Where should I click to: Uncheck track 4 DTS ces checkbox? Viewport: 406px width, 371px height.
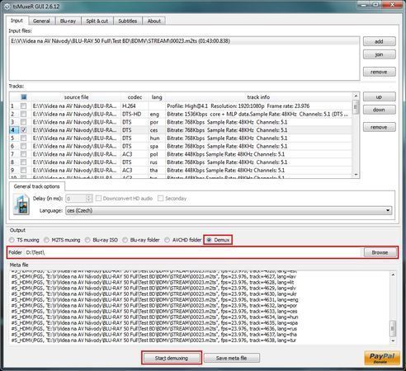coord(24,129)
